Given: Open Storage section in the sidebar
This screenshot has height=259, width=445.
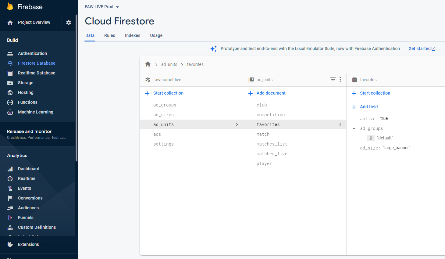Looking at the screenshot, I should coord(26,83).
